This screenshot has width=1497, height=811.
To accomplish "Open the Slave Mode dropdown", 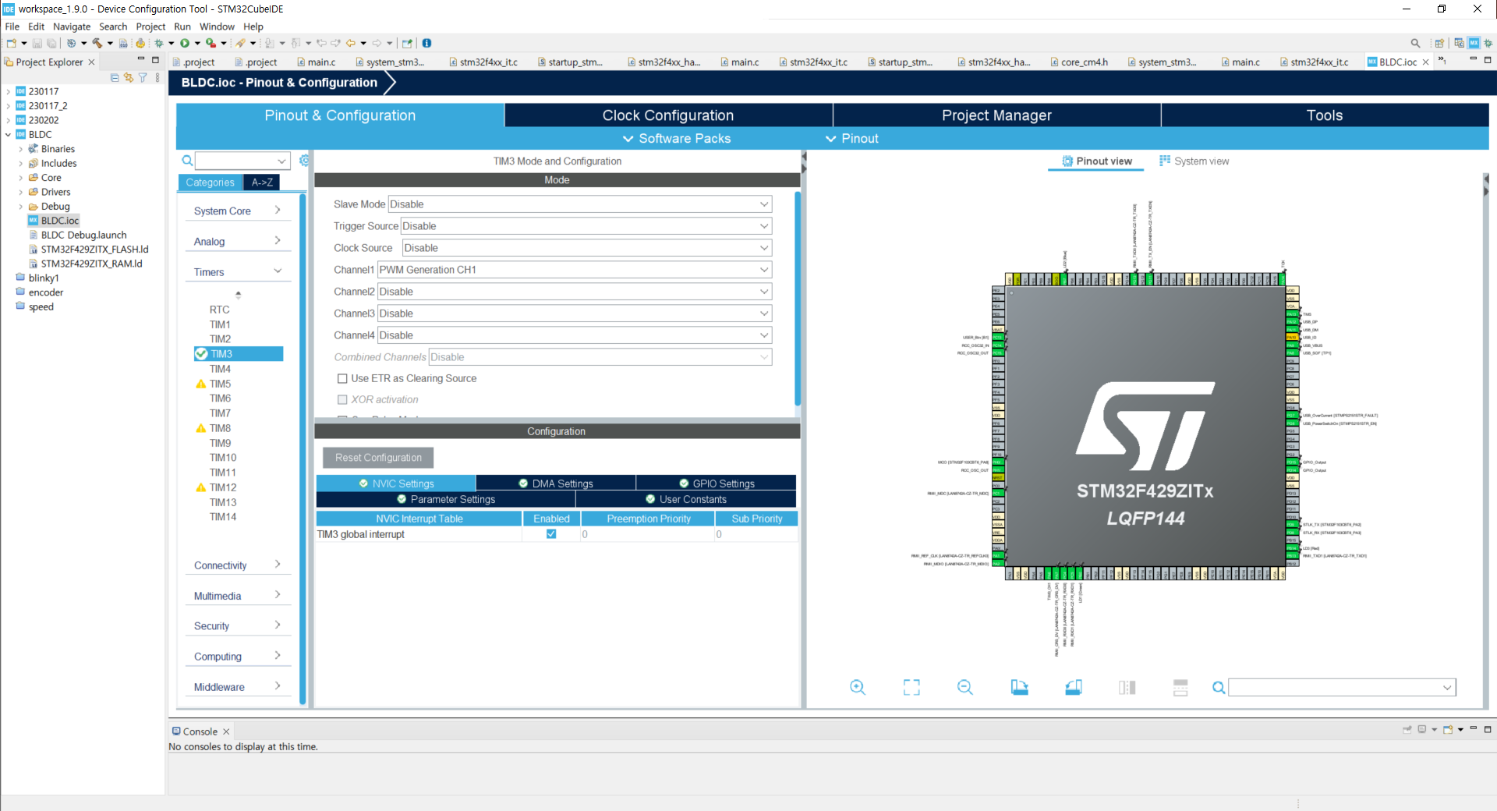I will point(579,204).
